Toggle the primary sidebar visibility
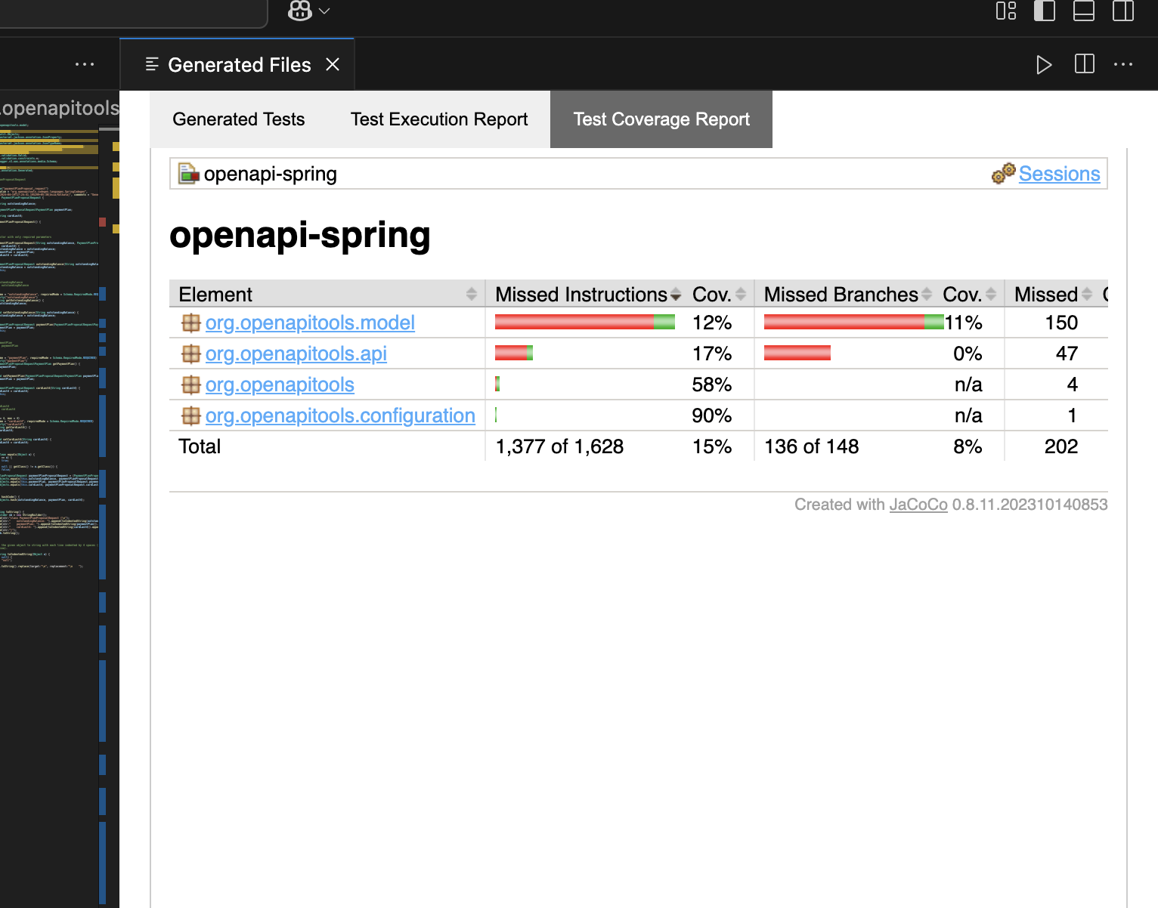The width and height of the screenshot is (1158, 908). click(x=1044, y=12)
